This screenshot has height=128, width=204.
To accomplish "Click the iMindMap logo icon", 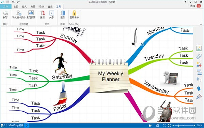I will pyautogui.click(x=2, y=2).
